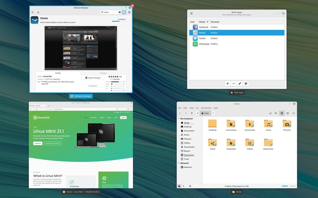Image resolution: width=318 pixels, height=198 pixels.
Task: Collapse the My Computer section in Nemo sidebar
Action: click(179, 118)
